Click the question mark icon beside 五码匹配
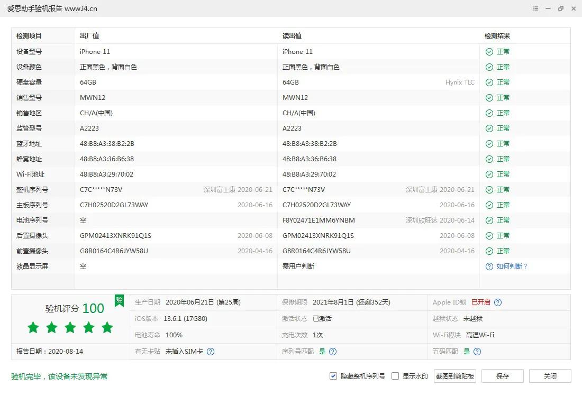 (477, 351)
